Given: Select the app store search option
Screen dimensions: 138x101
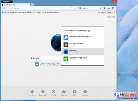Looking at the screenshot, I should click(83, 59).
